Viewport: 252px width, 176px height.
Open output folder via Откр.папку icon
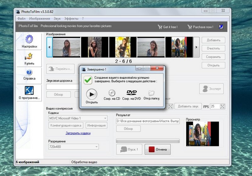click(x=152, y=93)
